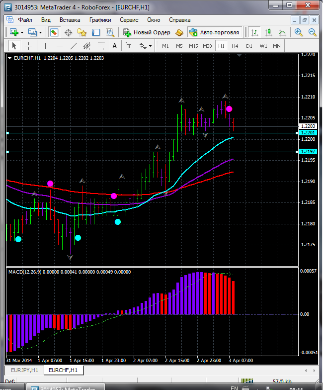Image resolution: width=323 pixels, height=390 pixels.
Task: Select the Crosshair tool
Action: [x=29, y=46]
